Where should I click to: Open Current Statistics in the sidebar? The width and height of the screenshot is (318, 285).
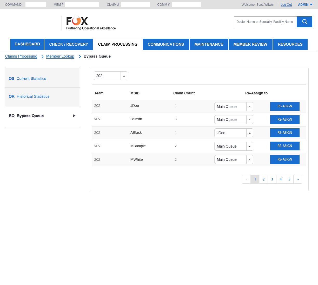31,79
